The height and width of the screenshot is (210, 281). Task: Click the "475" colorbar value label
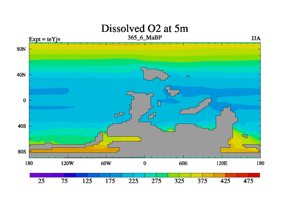(248, 181)
